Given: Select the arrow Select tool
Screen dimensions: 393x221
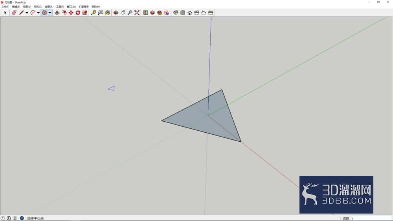Looking at the screenshot, I should 5,13.
